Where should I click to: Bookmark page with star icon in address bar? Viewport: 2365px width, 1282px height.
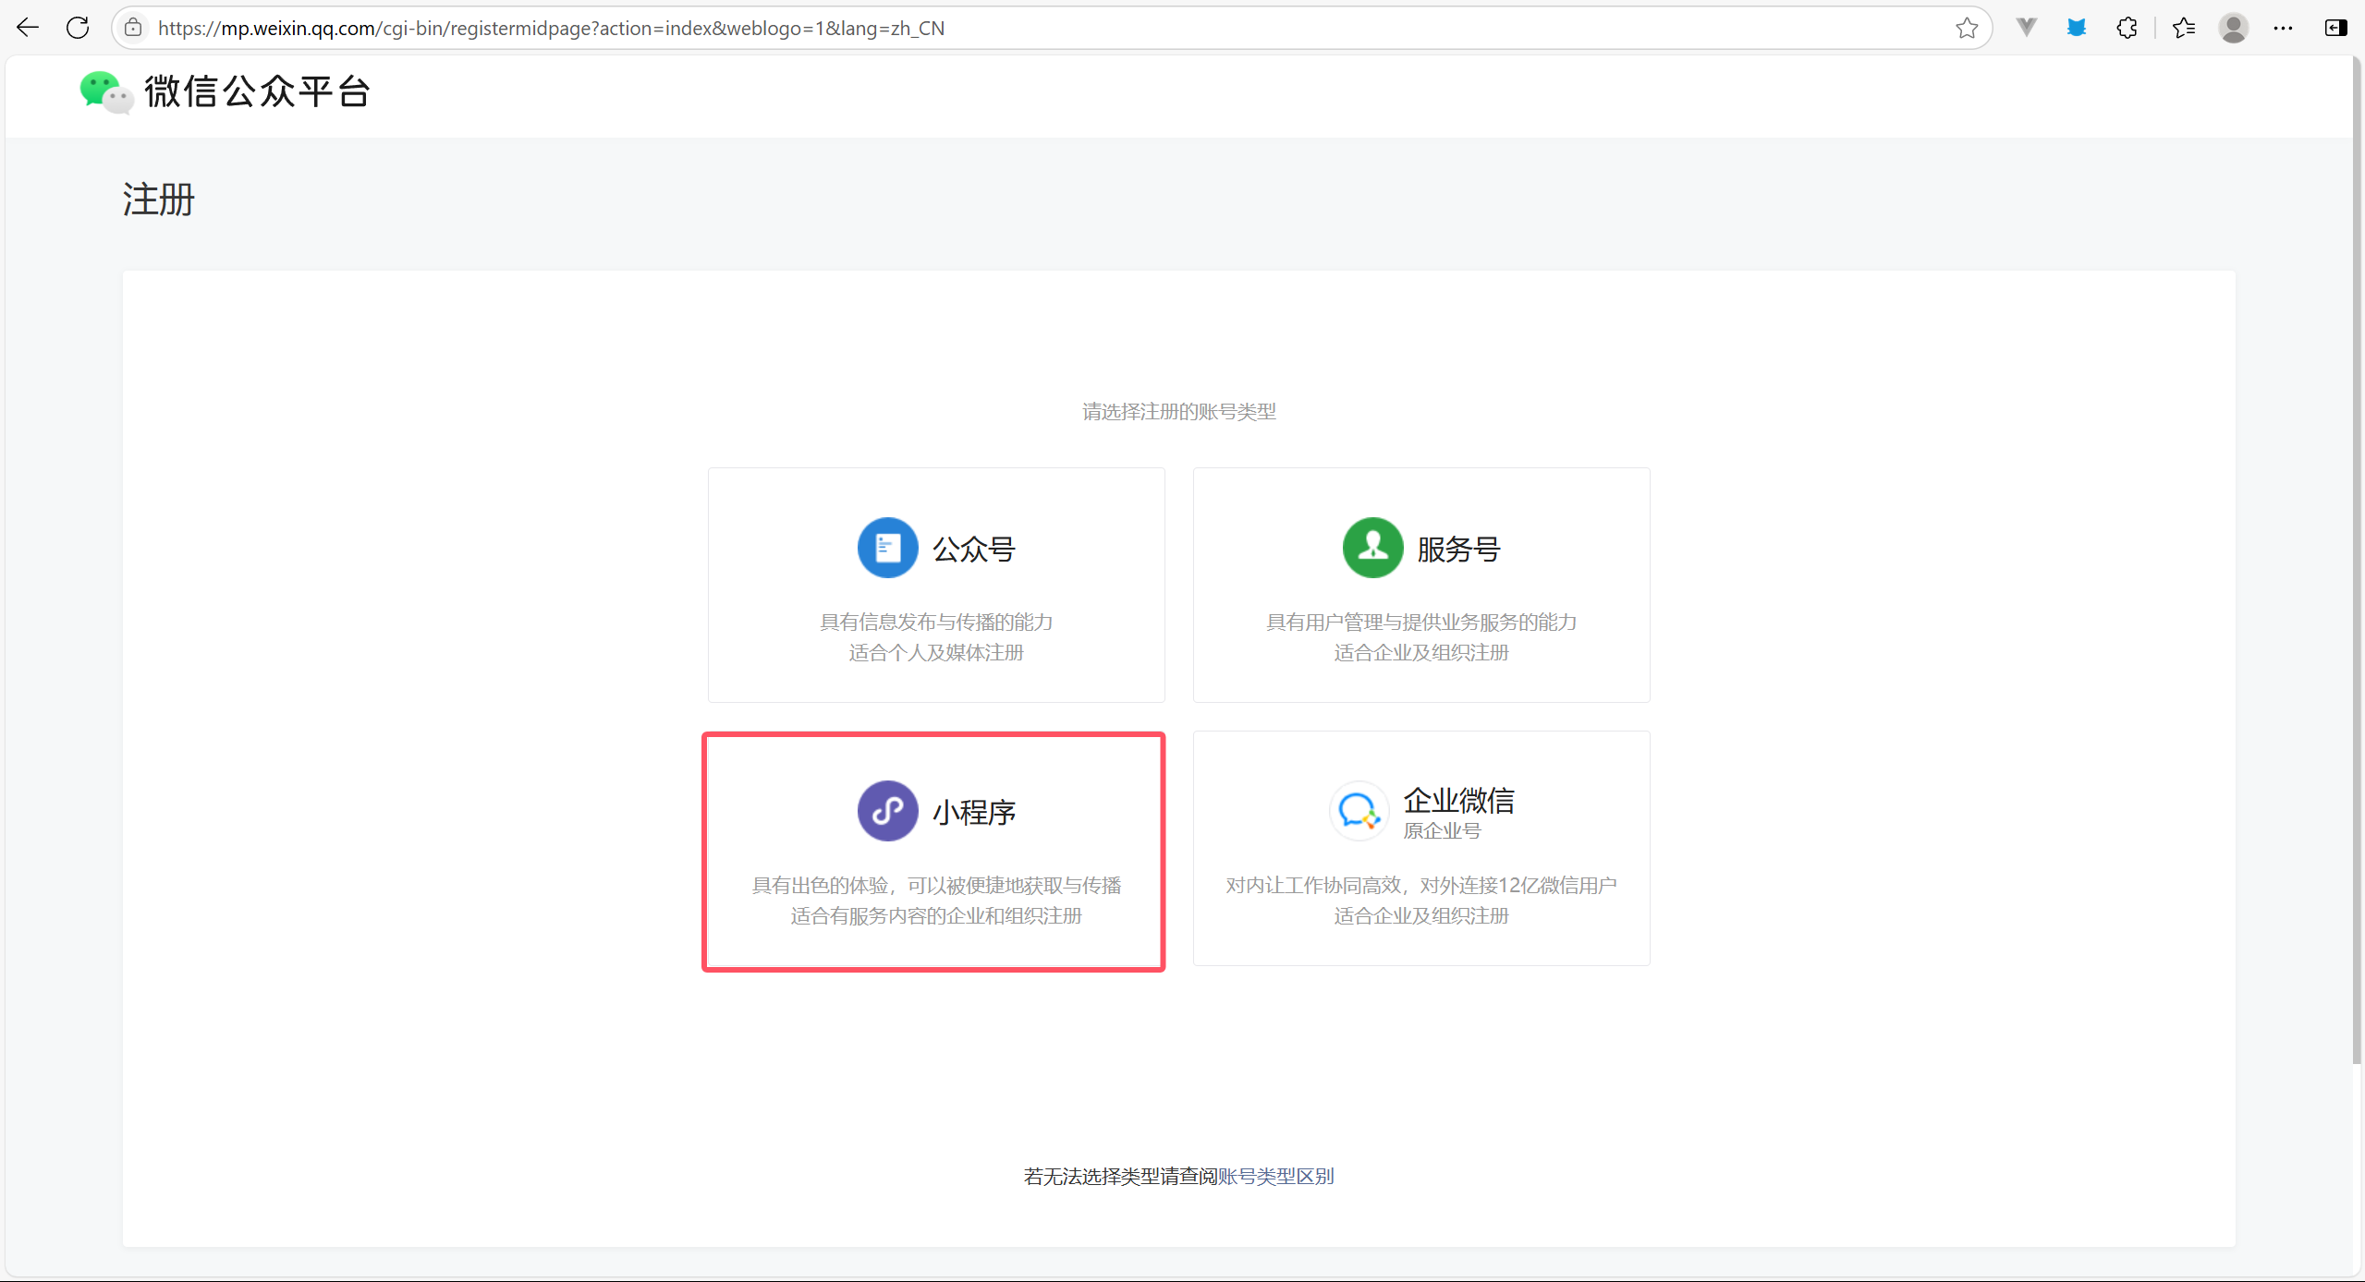[x=1967, y=28]
